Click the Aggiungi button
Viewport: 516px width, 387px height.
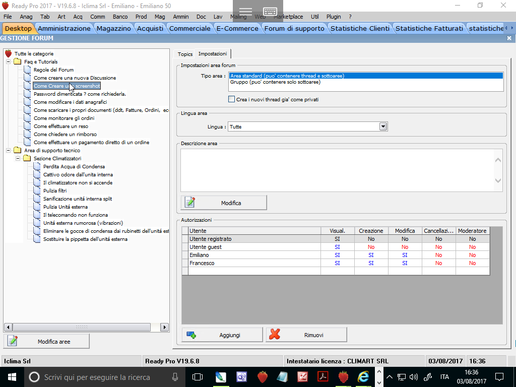tap(222, 335)
